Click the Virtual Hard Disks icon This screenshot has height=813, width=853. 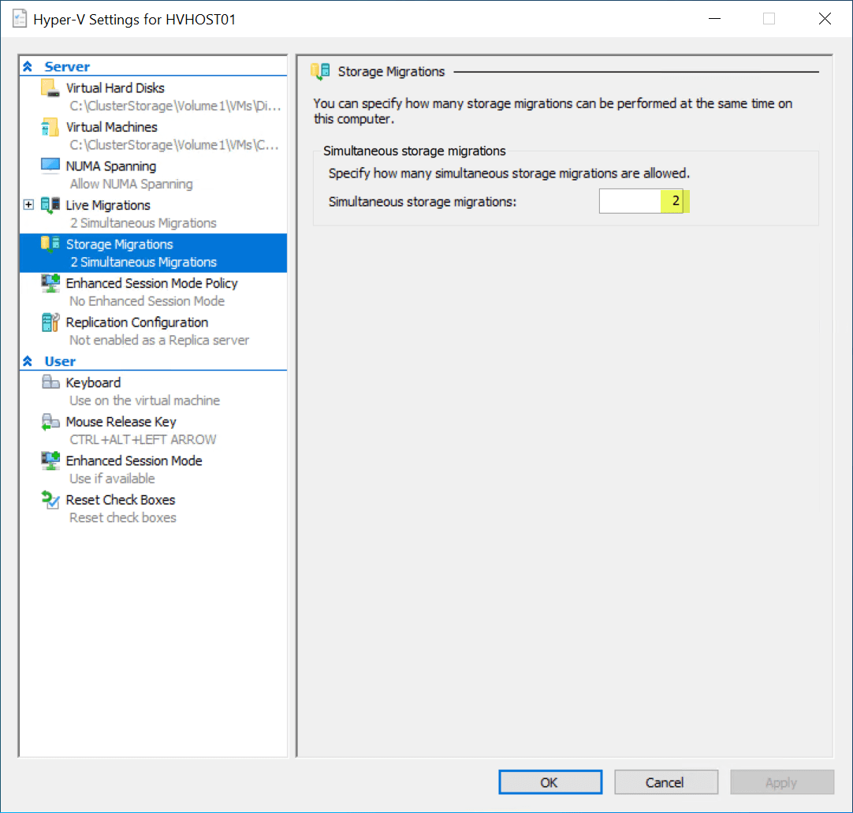[x=50, y=88]
